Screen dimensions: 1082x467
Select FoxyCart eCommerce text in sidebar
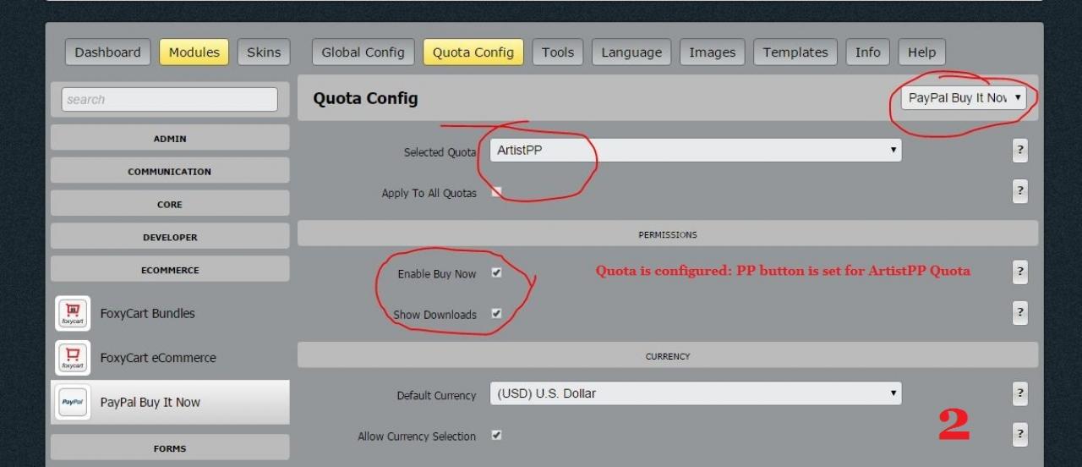tap(158, 358)
